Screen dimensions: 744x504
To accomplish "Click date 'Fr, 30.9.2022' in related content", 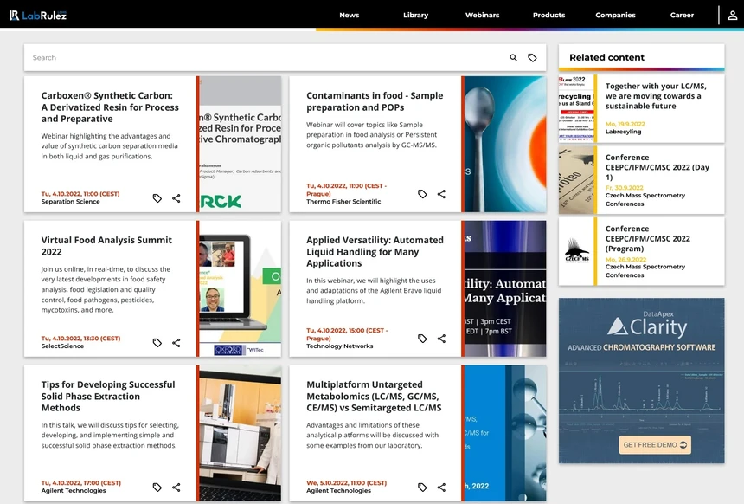I will pyautogui.click(x=625, y=188).
